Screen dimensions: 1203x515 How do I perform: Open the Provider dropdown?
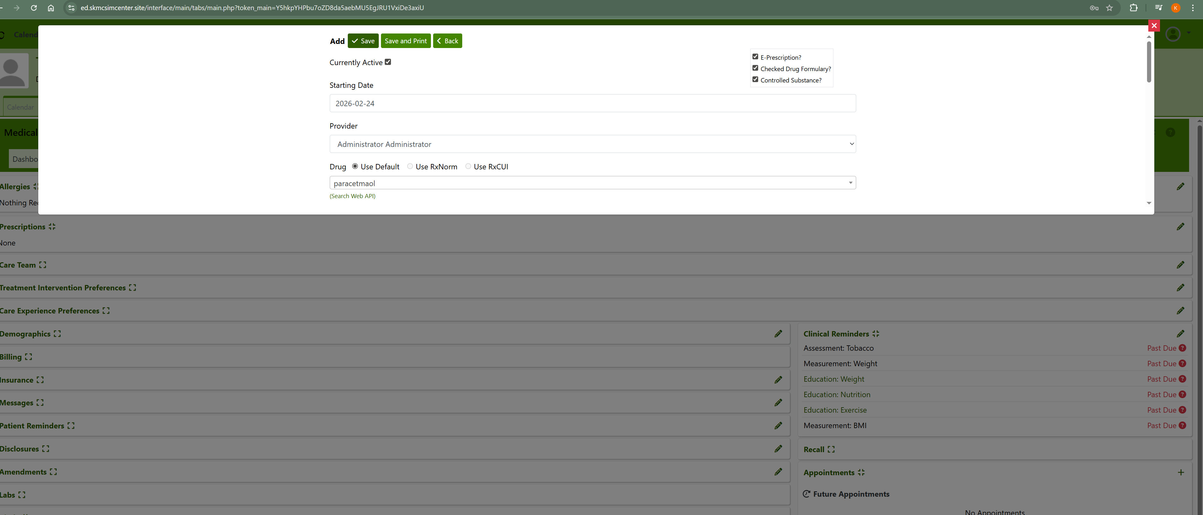coord(592,144)
